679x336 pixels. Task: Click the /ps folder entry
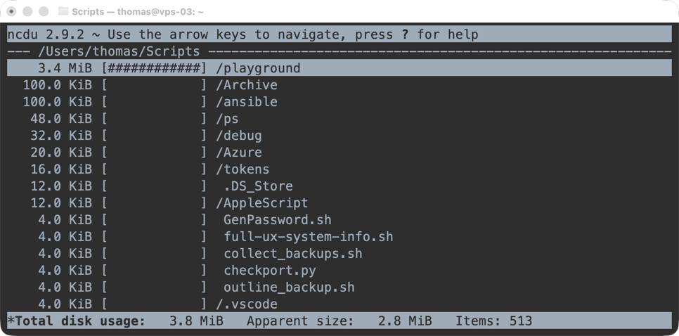pyautogui.click(x=227, y=119)
